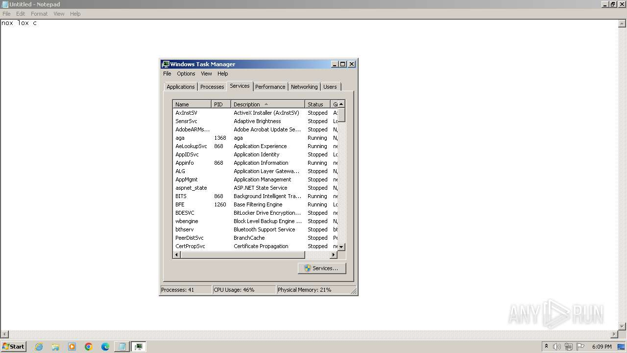
Task: Sort services by the PID column
Action: [x=221, y=104]
